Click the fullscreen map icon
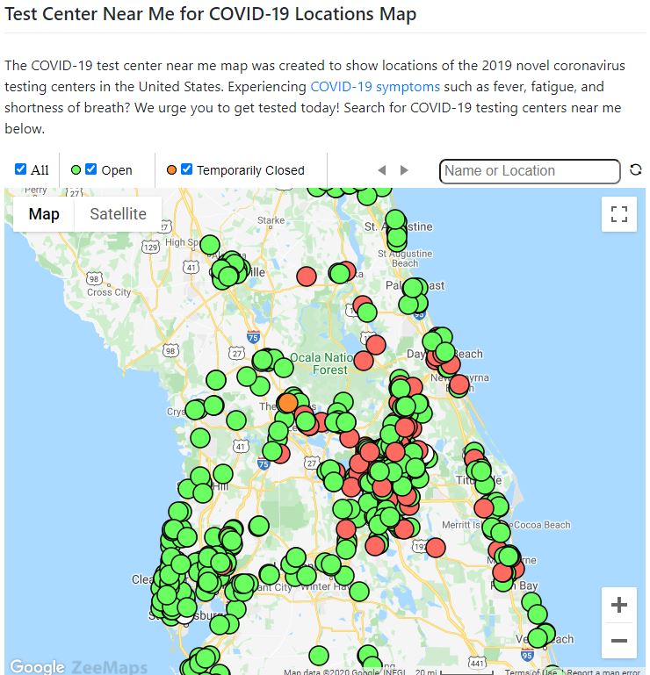 618,214
